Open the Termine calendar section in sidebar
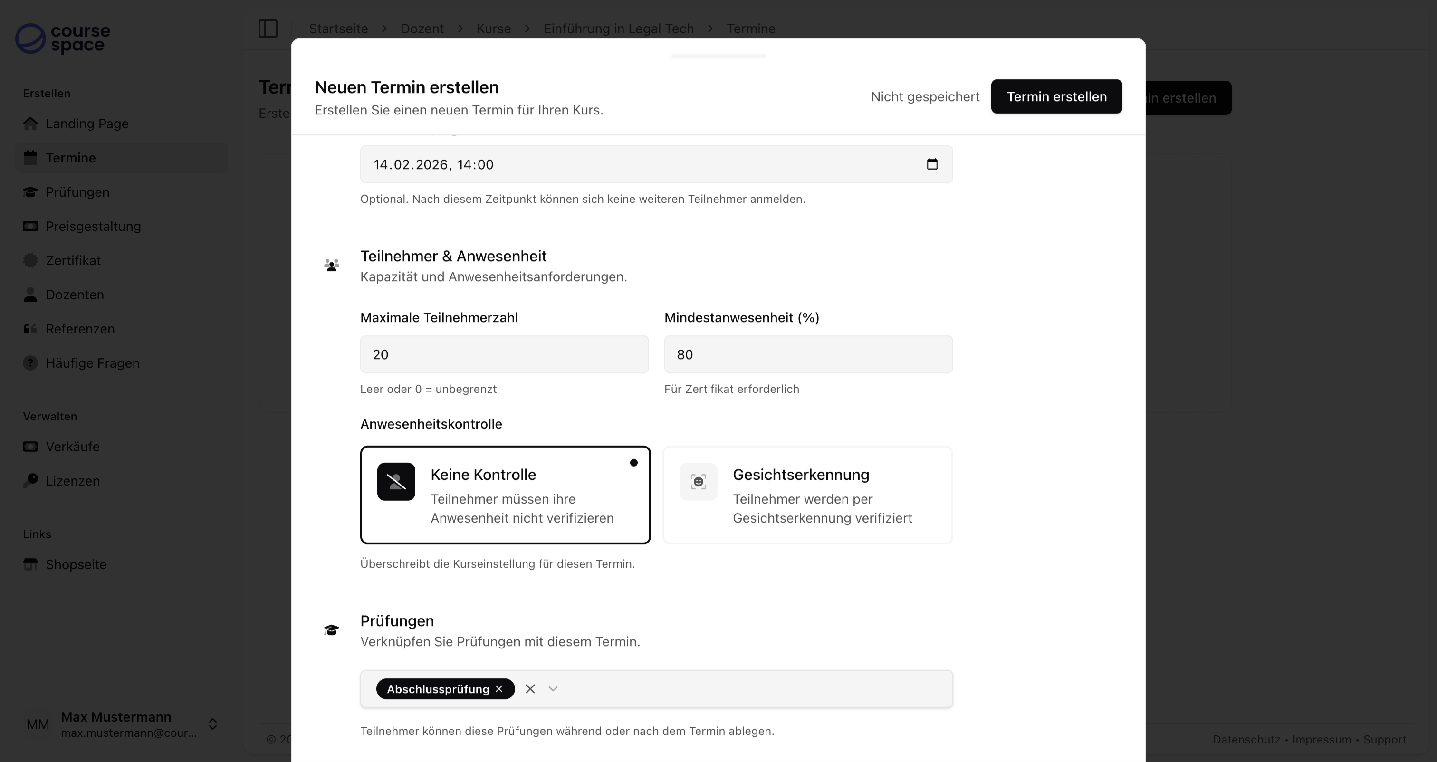Image resolution: width=1437 pixels, height=762 pixels. coord(70,158)
